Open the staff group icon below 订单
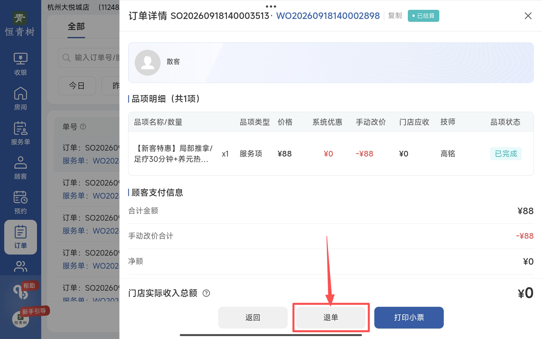 pyautogui.click(x=20, y=266)
